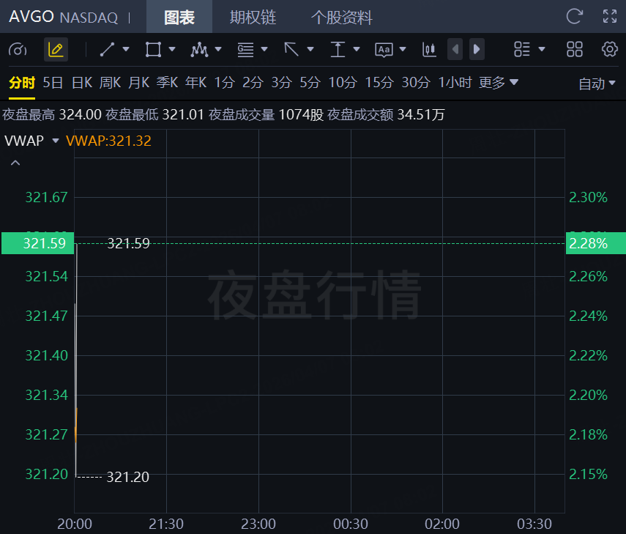Click the four-grid layout icon
626x534 pixels.
click(575, 49)
